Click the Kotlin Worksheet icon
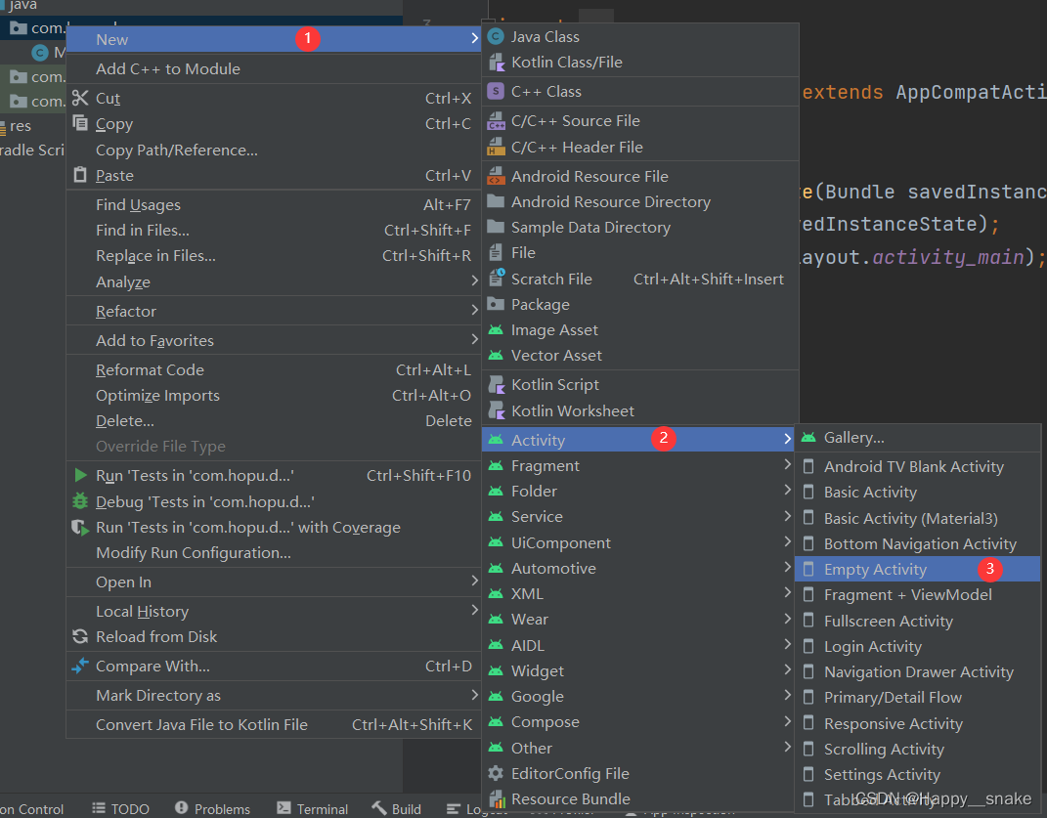 point(496,410)
